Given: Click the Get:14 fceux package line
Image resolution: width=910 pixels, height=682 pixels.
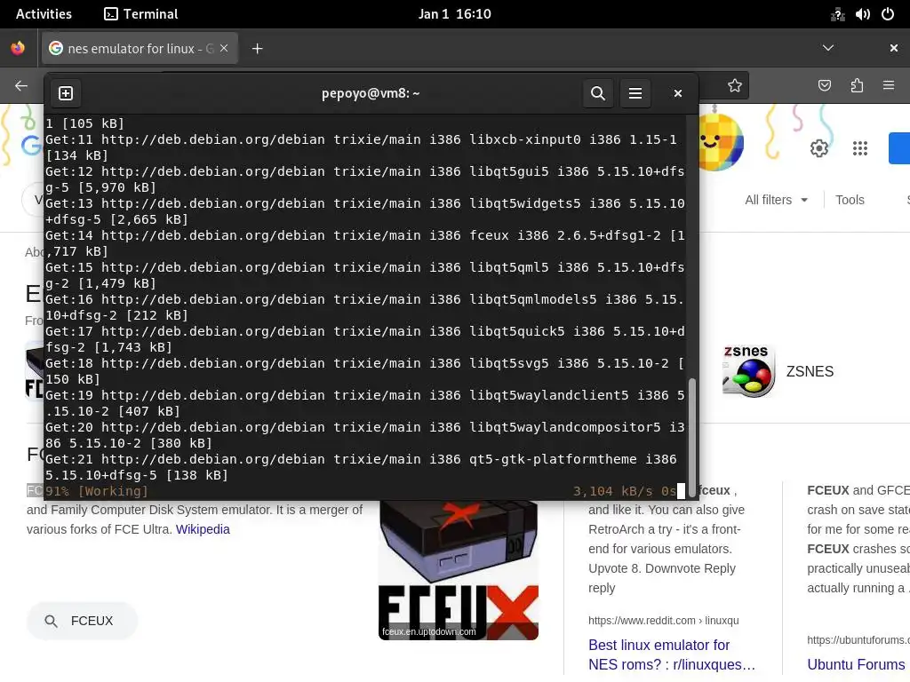Looking at the screenshot, I should pos(365,243).
